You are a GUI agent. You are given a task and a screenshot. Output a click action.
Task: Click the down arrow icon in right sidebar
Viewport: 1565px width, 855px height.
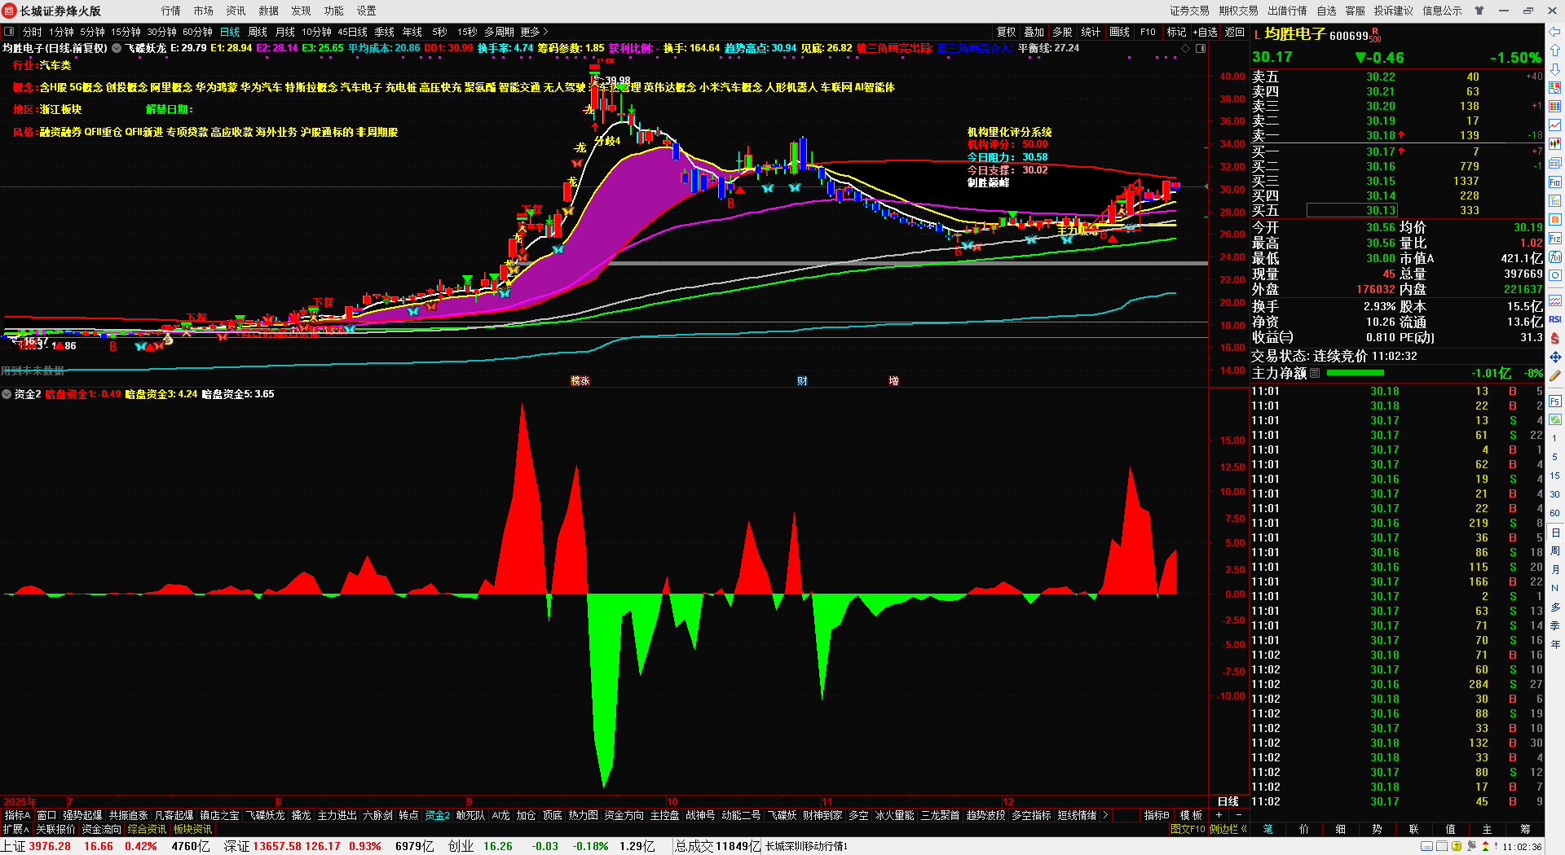pos(1555,68)
